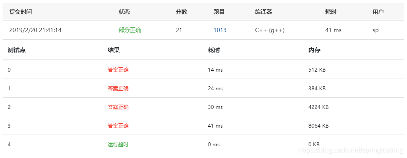407x158 pixels.
Task: Click the username sp
Action: 376,30
